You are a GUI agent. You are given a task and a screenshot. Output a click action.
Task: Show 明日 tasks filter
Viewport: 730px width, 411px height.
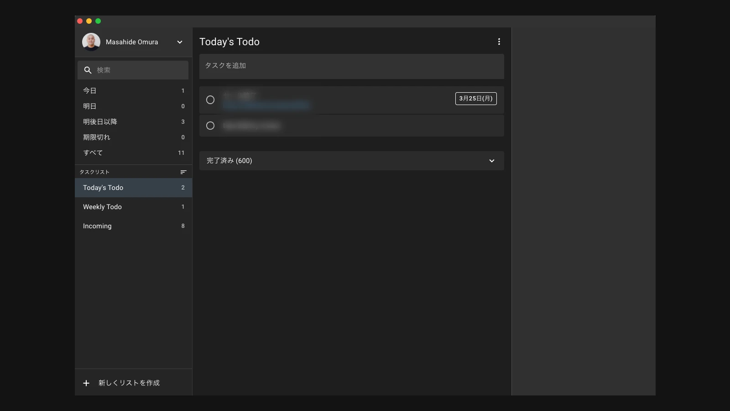coord(90,106)
